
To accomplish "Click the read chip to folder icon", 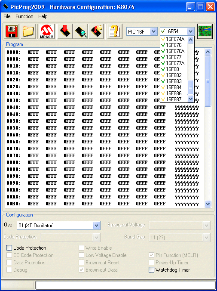I will (96, 31).
